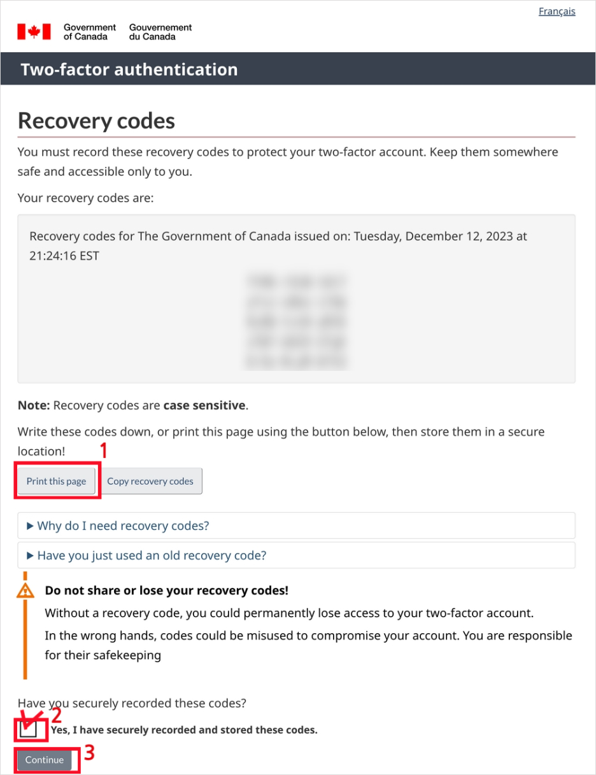
Task: Click the orange warning triangle icon
Action: pos(25,590)
